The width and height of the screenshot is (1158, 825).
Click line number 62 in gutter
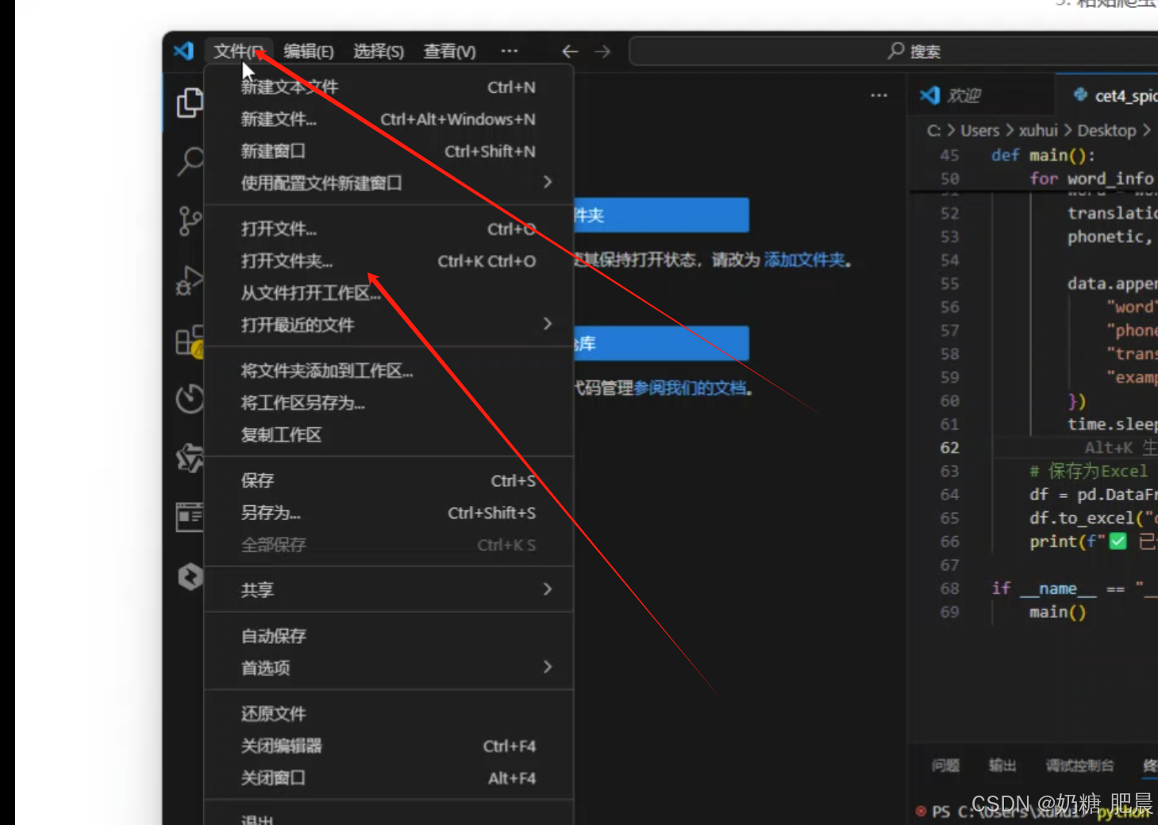tap(949, 448)
